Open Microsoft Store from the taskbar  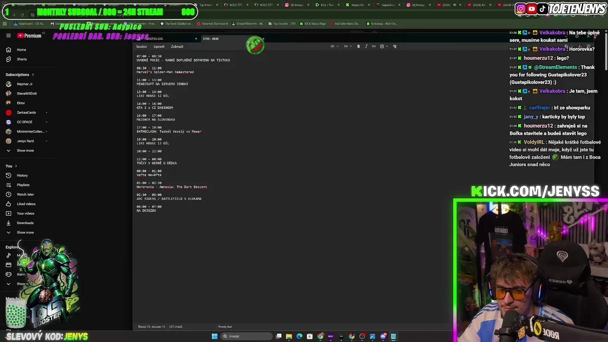point(310,336)
